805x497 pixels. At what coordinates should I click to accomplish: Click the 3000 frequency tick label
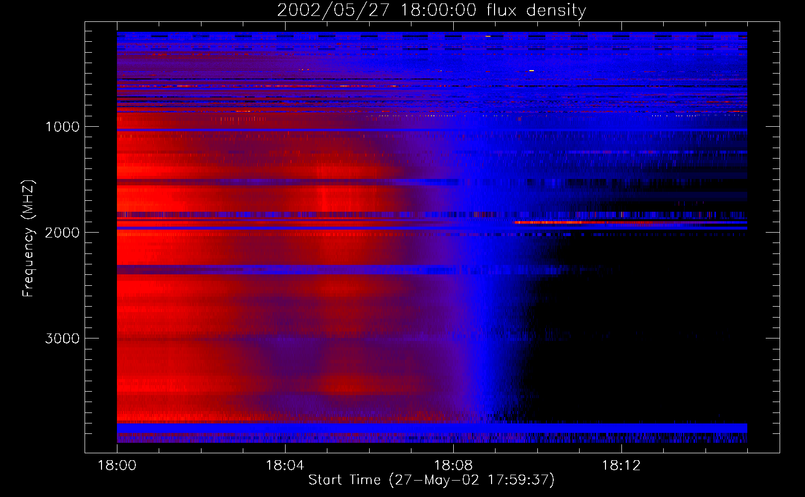62,338
